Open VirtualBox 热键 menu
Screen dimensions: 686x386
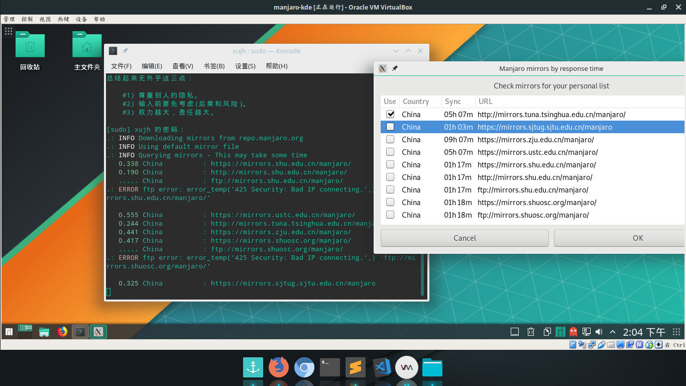click(x=63, y=19)
